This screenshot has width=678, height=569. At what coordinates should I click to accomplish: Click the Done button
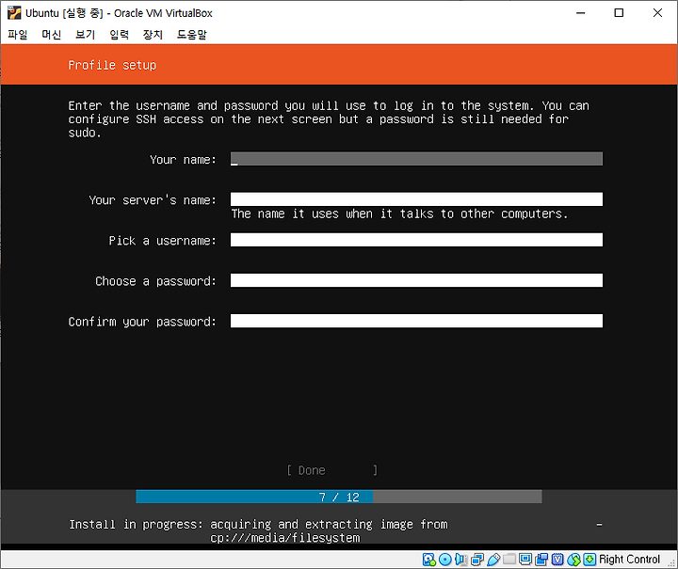point(332,470)
